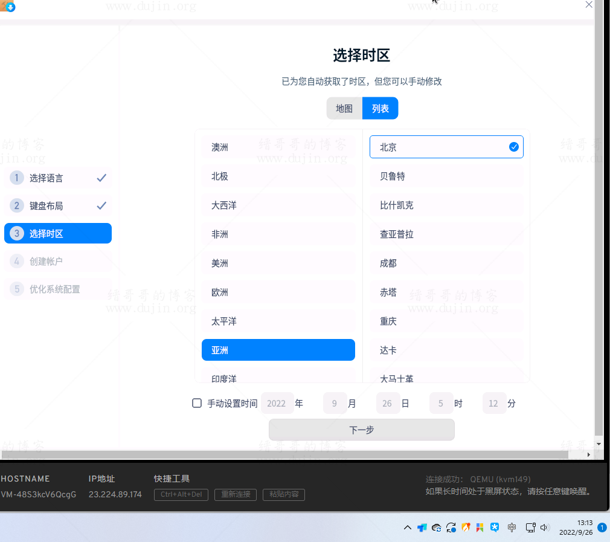Choose the 重庆 timezone
The image size is (610, 542).
(x=446, y=321)
